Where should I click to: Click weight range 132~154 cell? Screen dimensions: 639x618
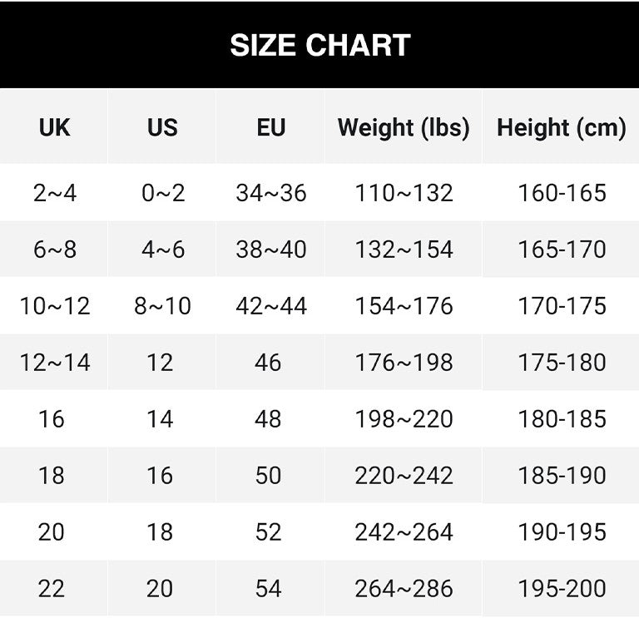tap(404, 250)
